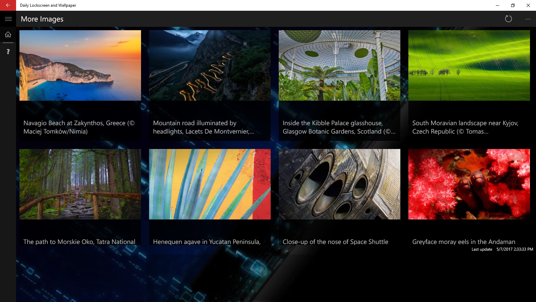Restore down the application window
This screenshot has width=536, height=302.
513,5
